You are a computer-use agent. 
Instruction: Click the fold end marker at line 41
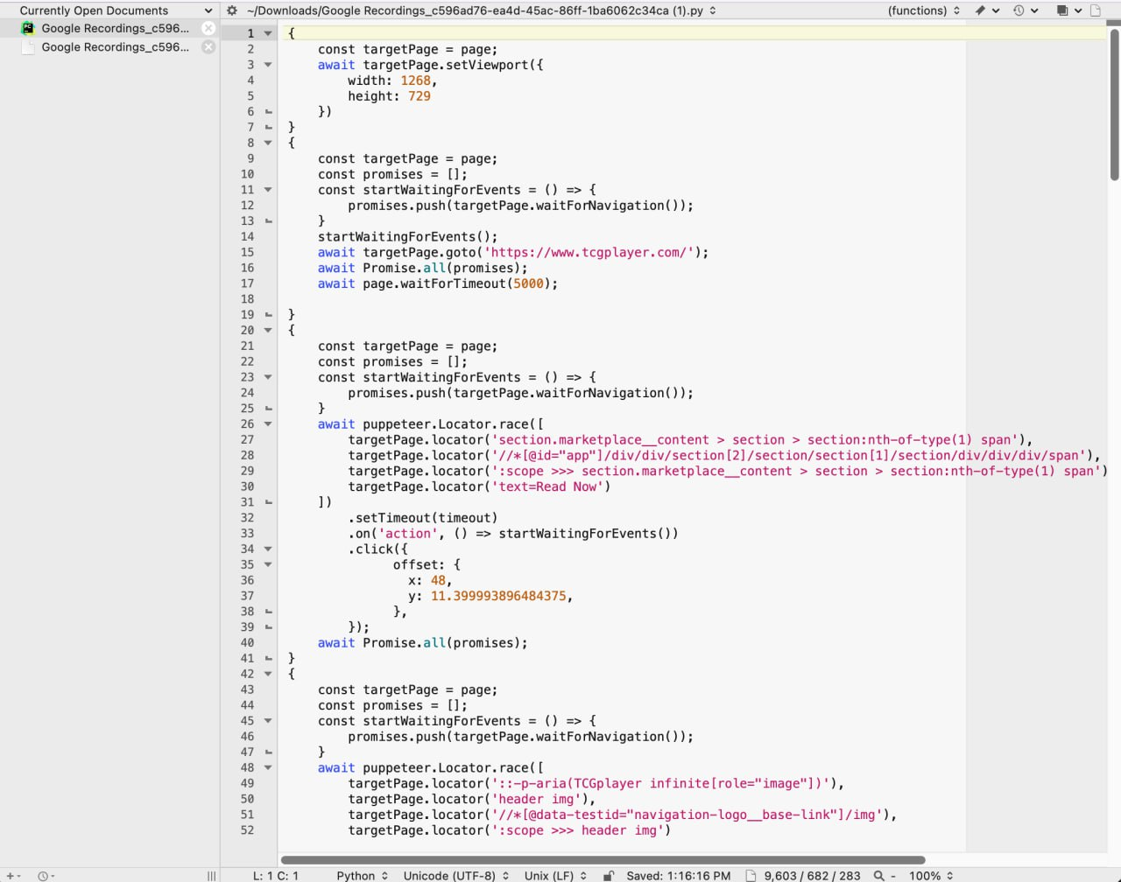(x=268, y=658)
